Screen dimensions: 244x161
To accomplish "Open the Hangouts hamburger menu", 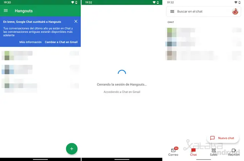I will (6, 11).
